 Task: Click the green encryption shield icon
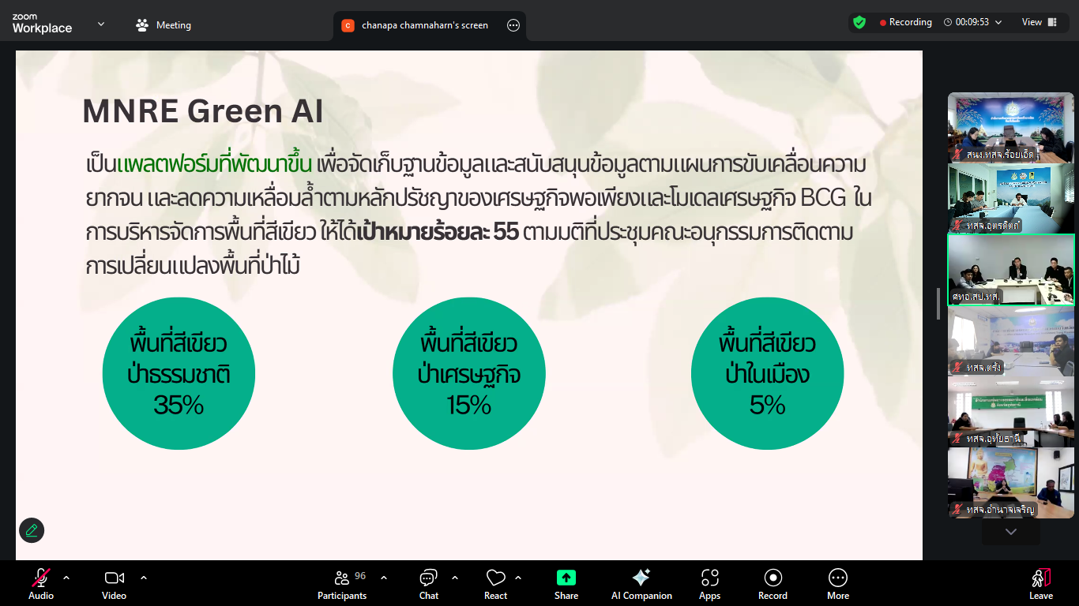(x=859, y=22)
